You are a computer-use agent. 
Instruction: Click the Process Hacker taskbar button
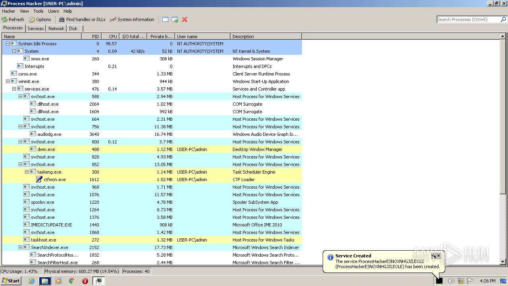tap(98, 281)
